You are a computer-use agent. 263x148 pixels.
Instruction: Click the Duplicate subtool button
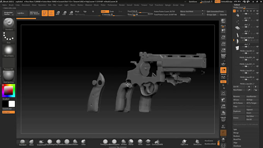pyautogui.click(x=239, y=111)
